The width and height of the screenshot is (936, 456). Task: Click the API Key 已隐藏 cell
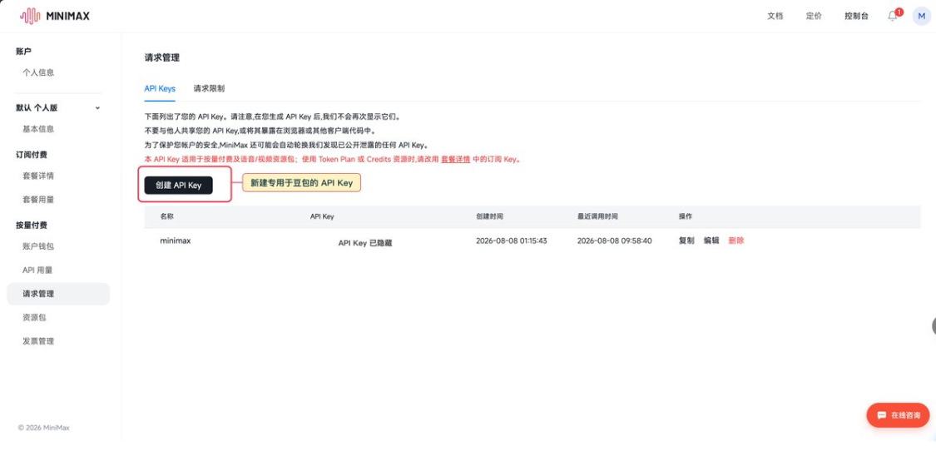364,243
